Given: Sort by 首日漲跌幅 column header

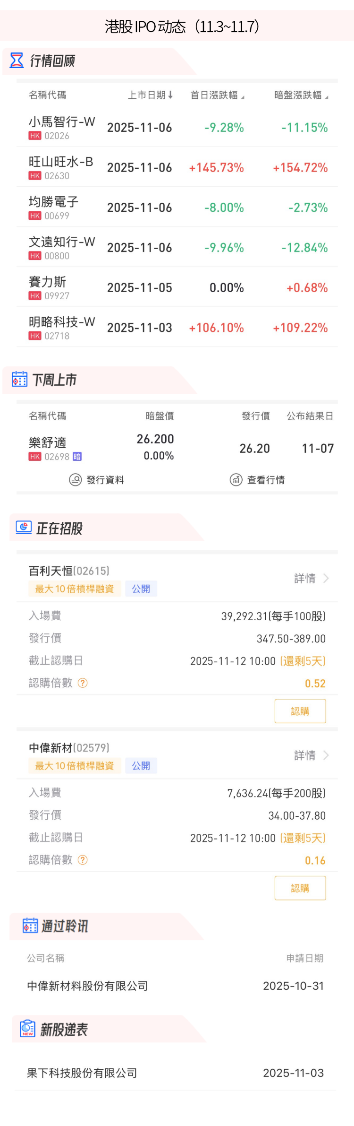Looking at the screenshot, I should pos(217,95).
